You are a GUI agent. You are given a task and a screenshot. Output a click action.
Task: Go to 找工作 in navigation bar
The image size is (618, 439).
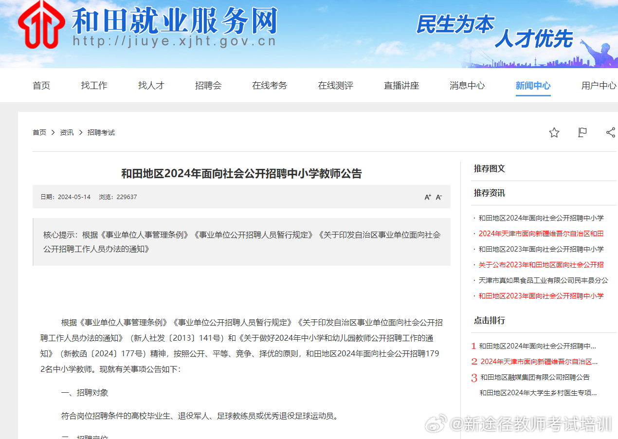pos(94,86)
